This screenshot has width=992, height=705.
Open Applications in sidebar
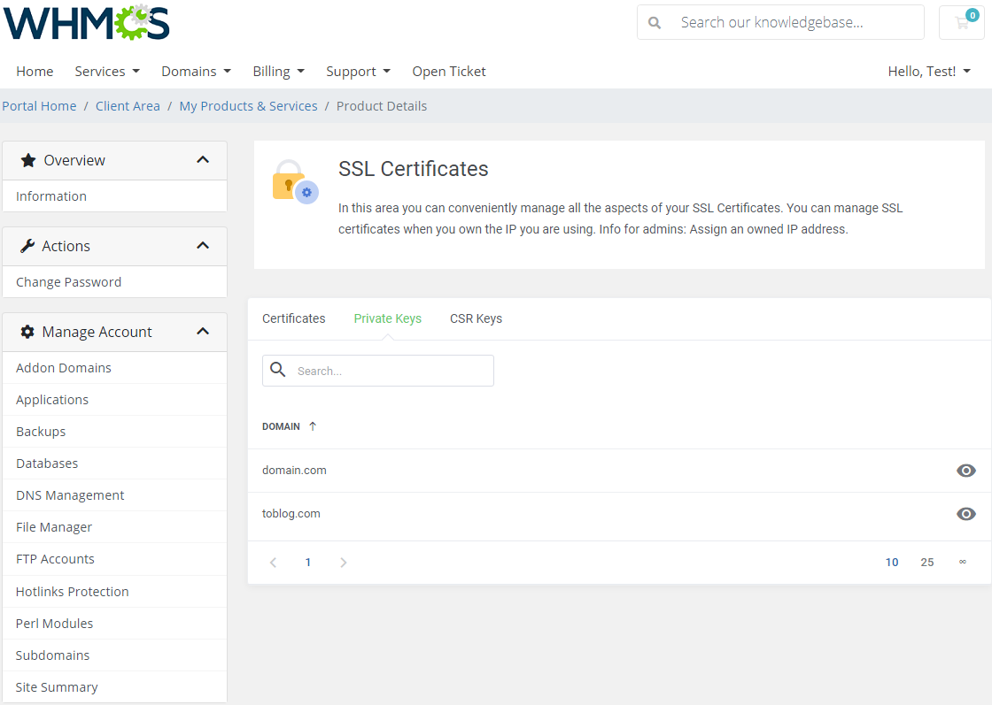pos(114,400)
